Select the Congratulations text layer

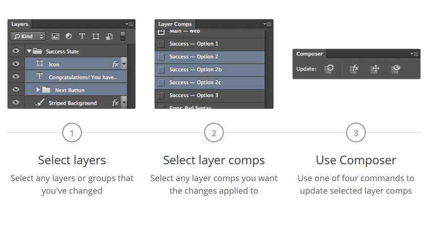tap(82, 77)
